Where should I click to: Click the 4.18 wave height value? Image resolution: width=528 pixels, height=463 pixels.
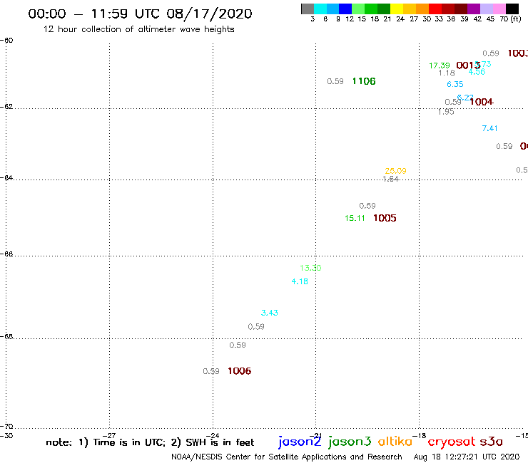click(x=300, y=281)
